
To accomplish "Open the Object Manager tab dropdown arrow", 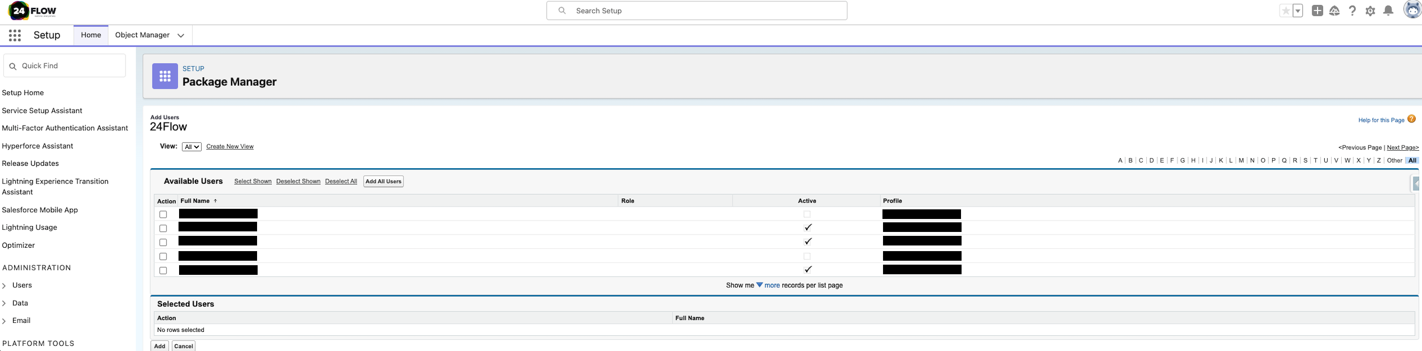I will 181,36.
